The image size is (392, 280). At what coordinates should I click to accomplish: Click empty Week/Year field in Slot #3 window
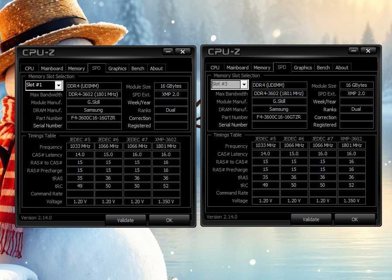(x=357, y=101)
